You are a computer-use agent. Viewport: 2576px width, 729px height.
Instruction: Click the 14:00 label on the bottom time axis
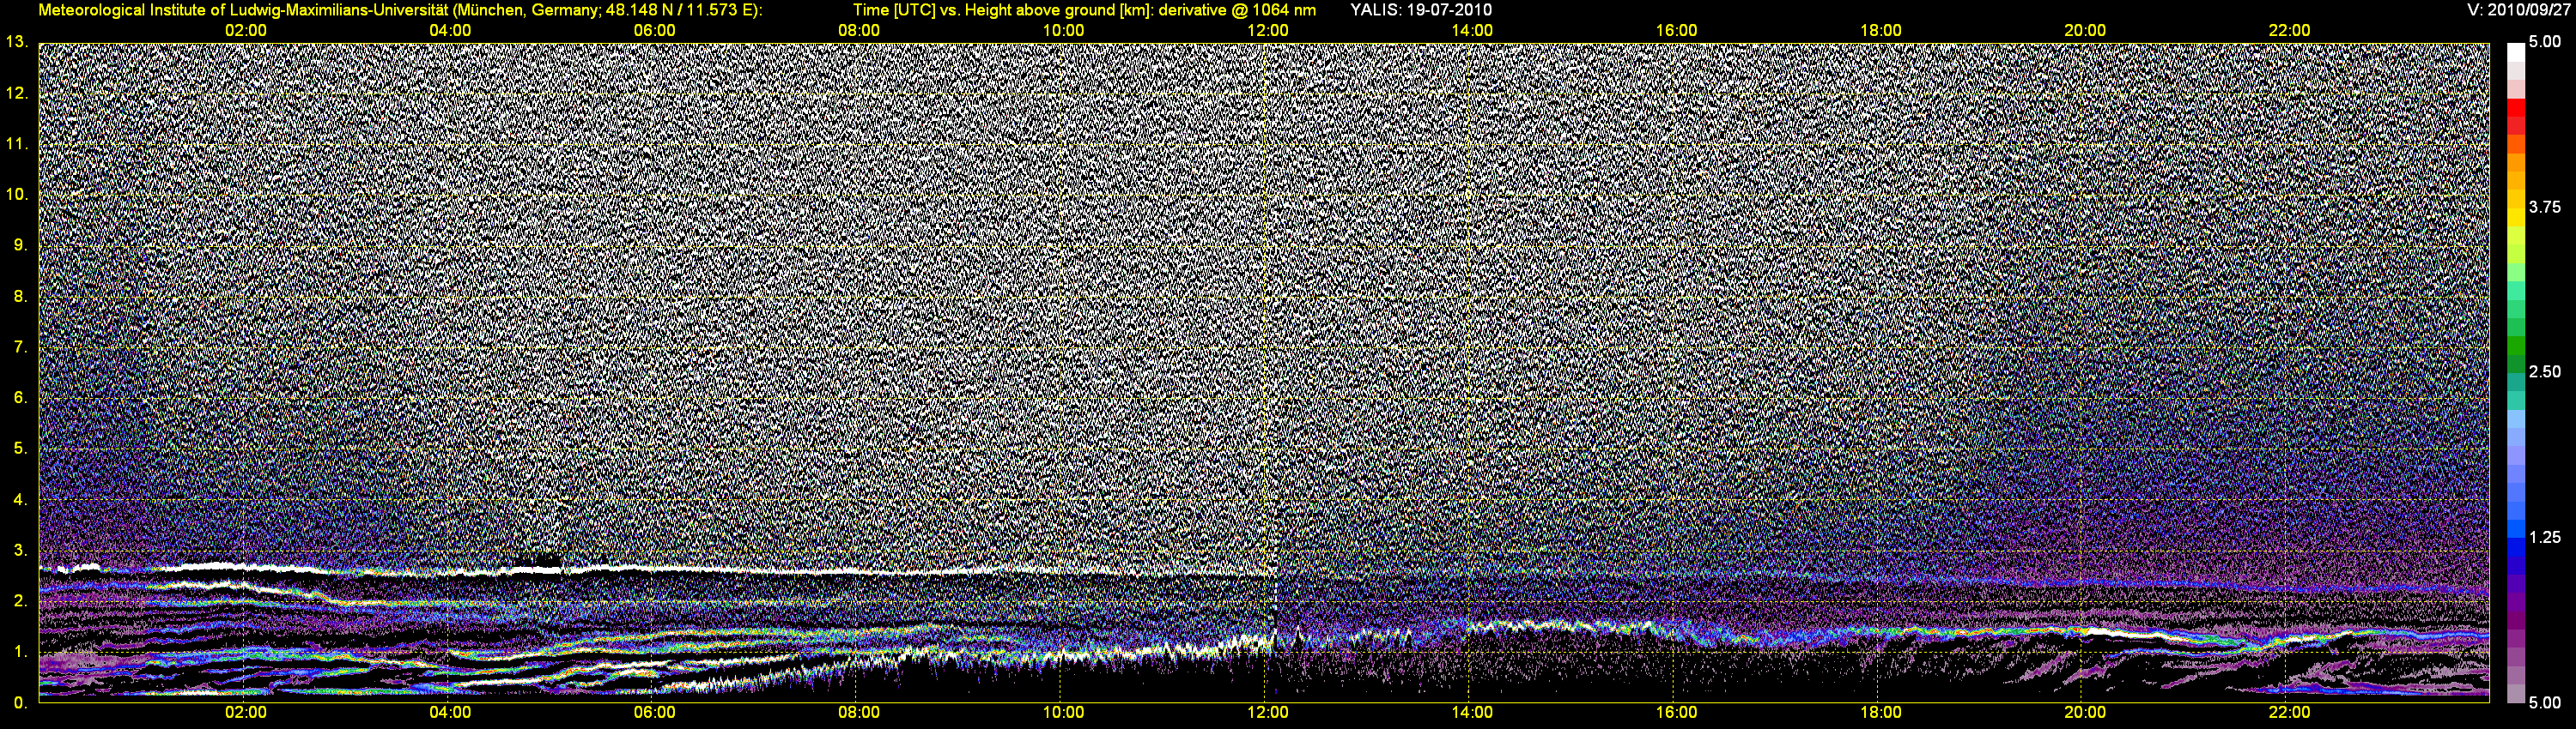point(1472,713)
